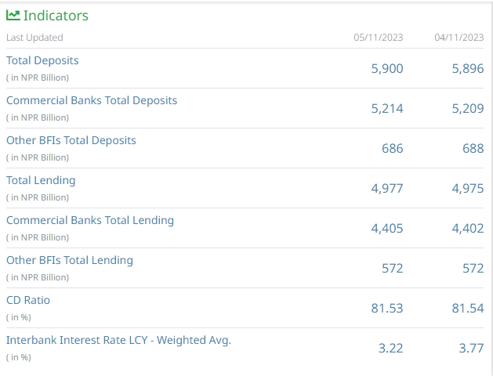Select the Total Lending value 4,977

coord(387,189)
